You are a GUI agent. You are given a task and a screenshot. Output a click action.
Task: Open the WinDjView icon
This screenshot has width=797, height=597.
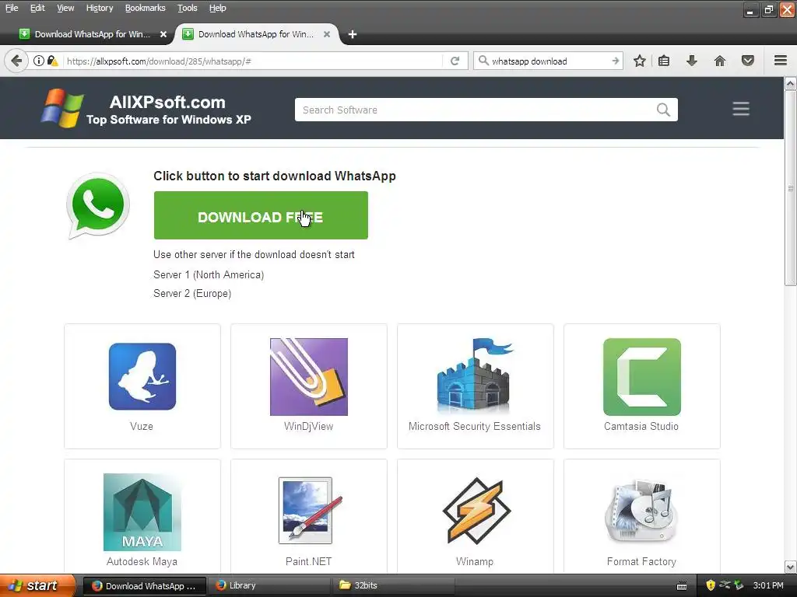[x=308, y=377]
